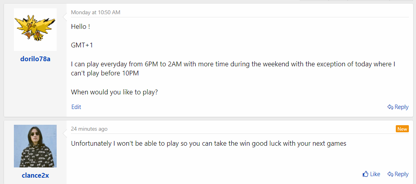Click the When would you like to play? line

click(114, 92)
